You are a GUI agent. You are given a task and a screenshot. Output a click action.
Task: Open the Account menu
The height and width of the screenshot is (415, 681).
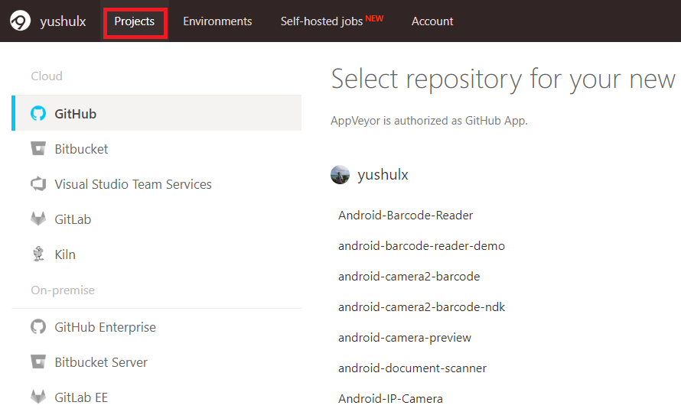click(432, 21)
